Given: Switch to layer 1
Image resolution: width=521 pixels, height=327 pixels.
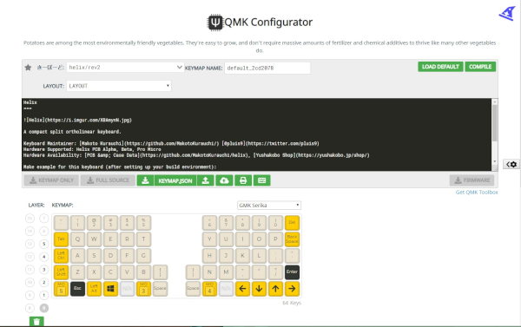Looking at the screenshot, I should pos(44,295).
